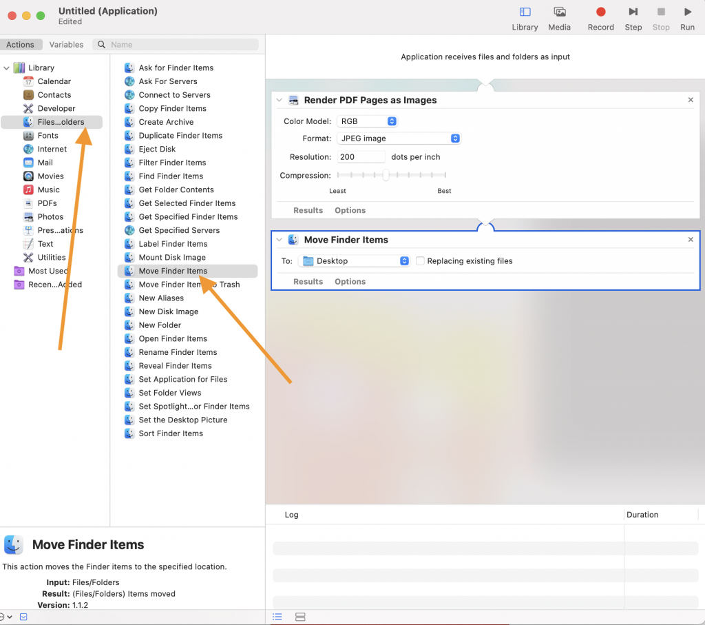Select Filter Finder Items action
The image size is (705, 625).
(x=172, y=163)
